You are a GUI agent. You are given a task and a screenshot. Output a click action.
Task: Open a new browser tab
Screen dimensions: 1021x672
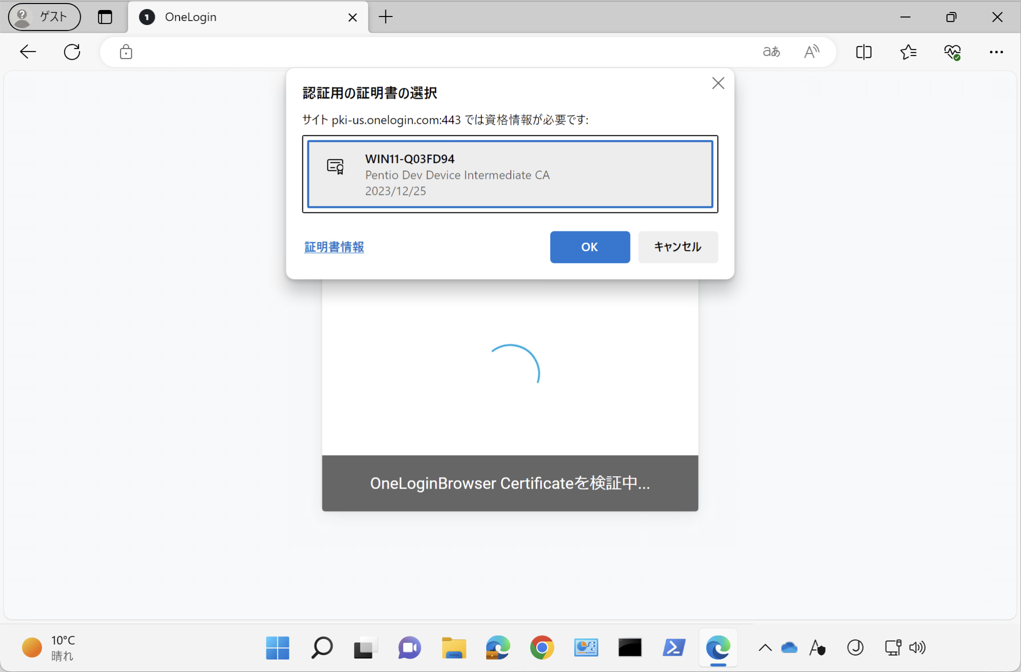point(386,17)
